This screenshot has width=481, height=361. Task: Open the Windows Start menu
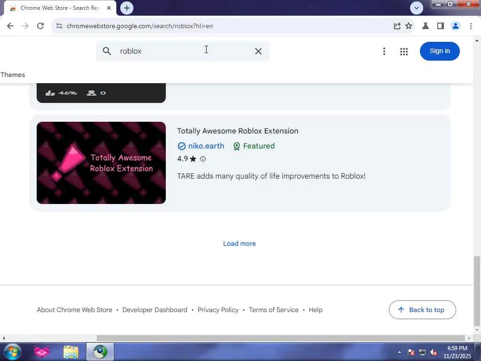12,352
